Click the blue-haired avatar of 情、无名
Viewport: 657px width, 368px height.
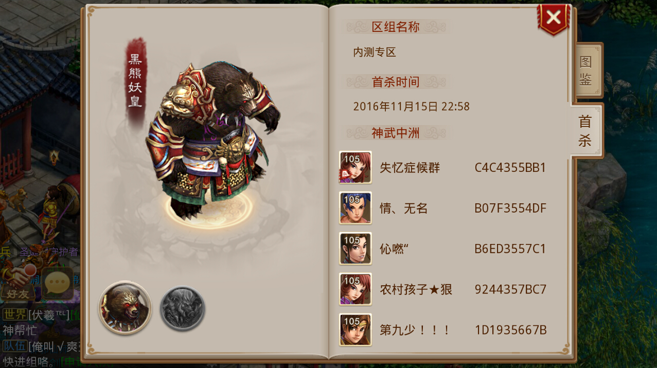(356, 208)
